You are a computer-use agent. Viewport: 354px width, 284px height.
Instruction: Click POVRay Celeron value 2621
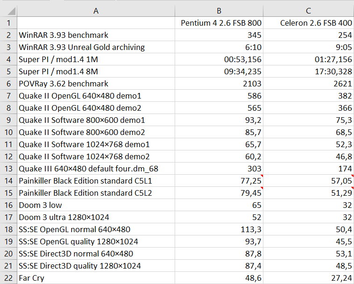pos(308,84)
